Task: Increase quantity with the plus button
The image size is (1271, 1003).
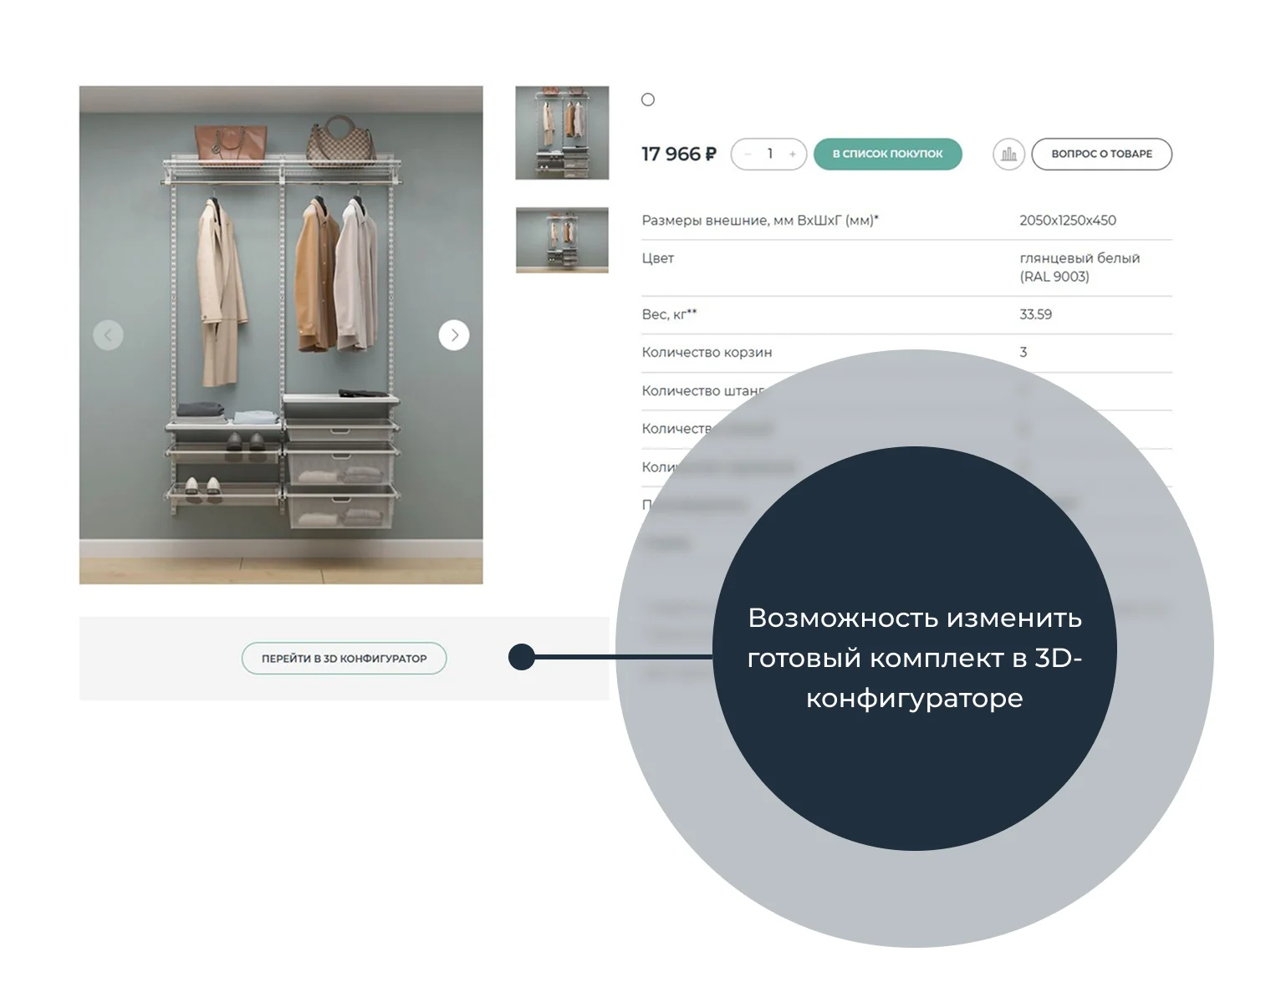Action: [792, 155]
